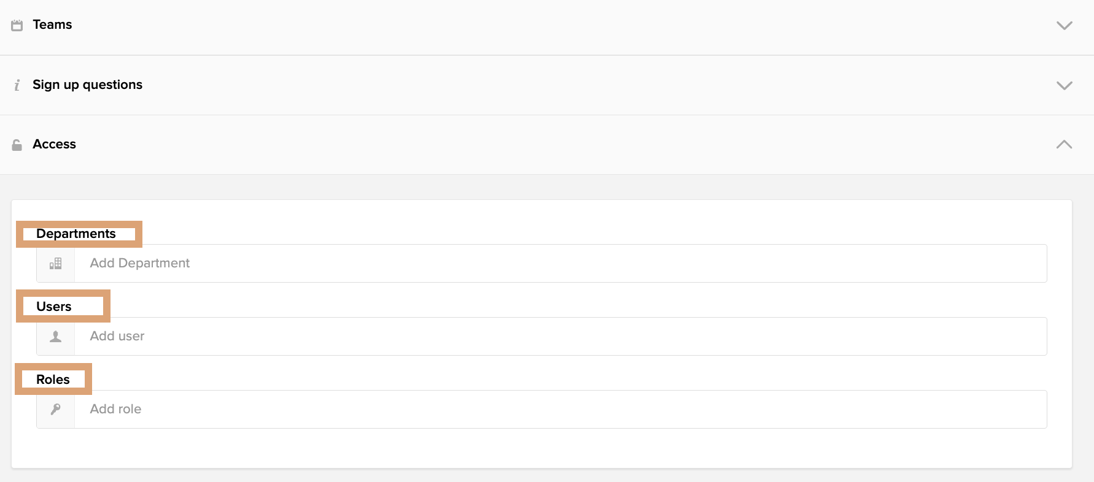This screenshot has height=482, width=1094.
Task: Open the Teams section title
Action: (x=52, y=25)
